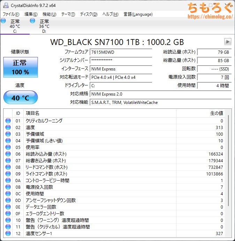Click the 項目名 column header
Image resolution: width=235 pixels, height=241 pixels.
coord(100,113)
